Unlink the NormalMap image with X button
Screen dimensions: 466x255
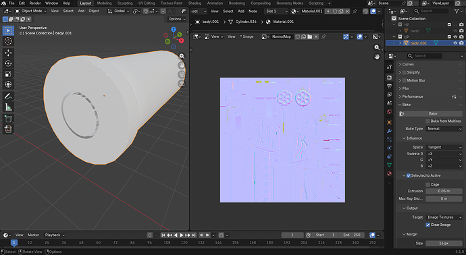pyautogui.click(x=316, y=36)
